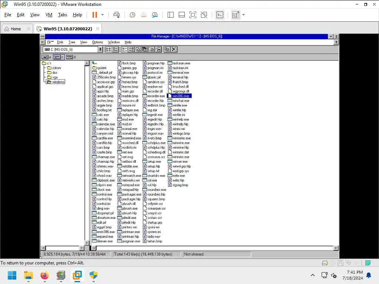379x284 pixels.
Task: Open Firefox from the taskbar
Action: click(x=44, y=275)
